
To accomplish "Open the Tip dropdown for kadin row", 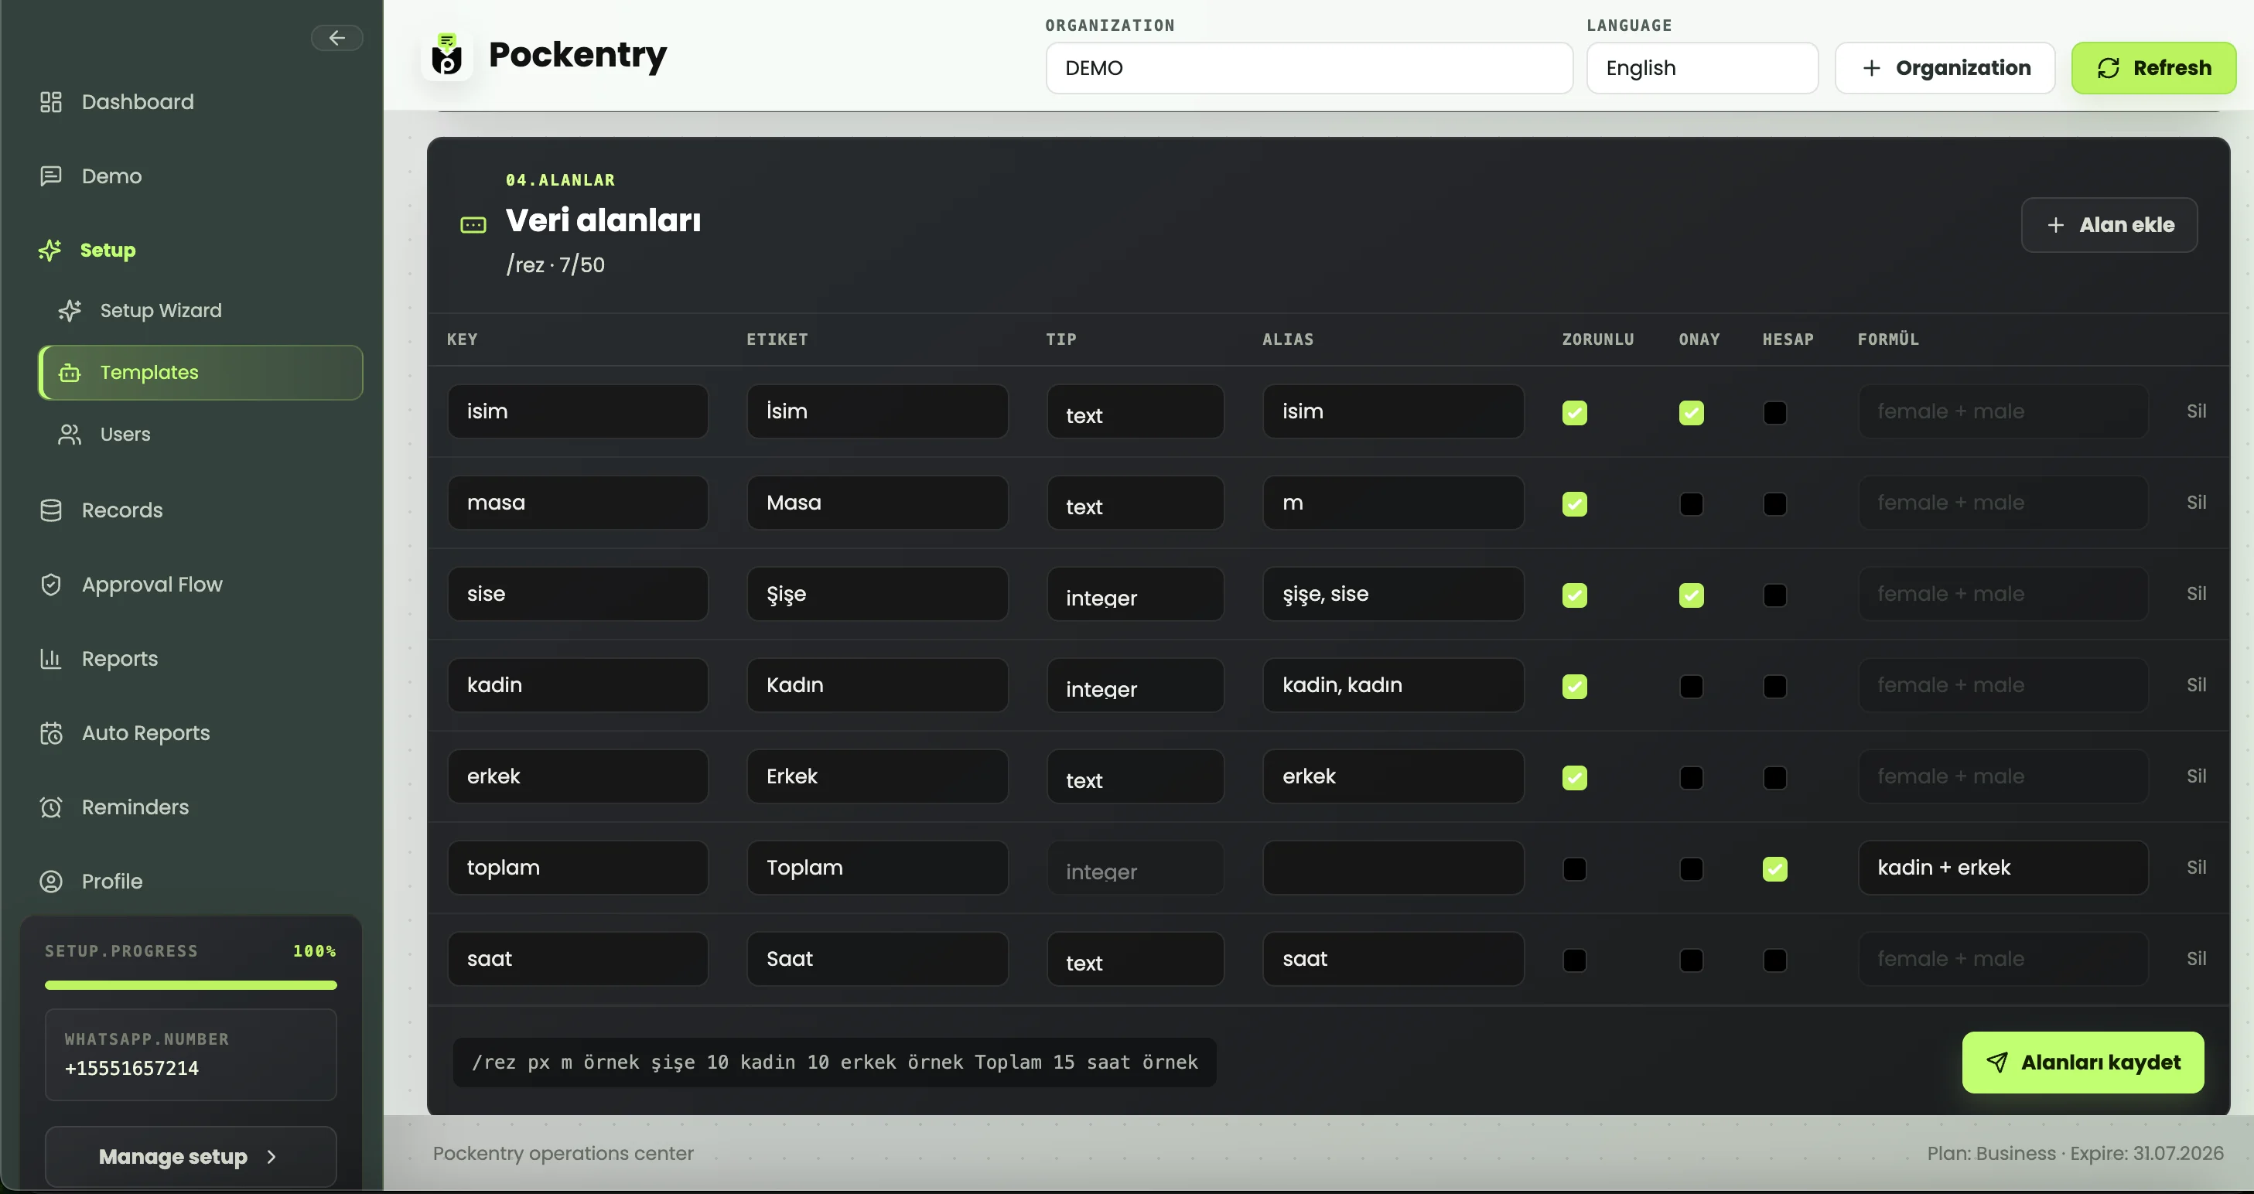I will tap(1135, 685).
